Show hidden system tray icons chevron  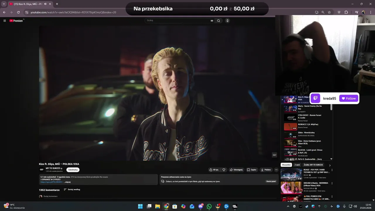[x=288, y=206]
